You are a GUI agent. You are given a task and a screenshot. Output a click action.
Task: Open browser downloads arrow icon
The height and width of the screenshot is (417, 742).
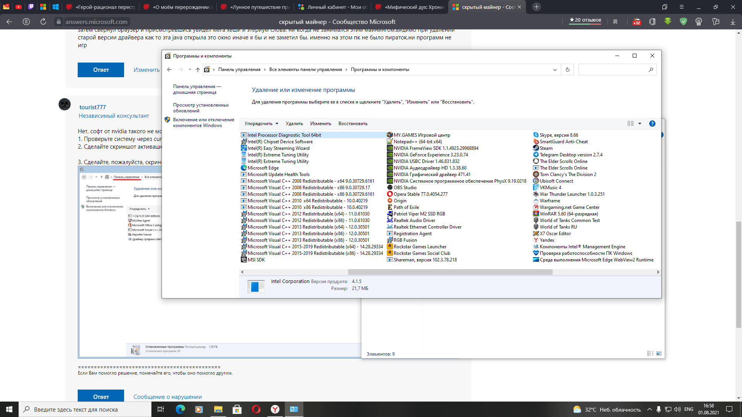coord(733,22)
